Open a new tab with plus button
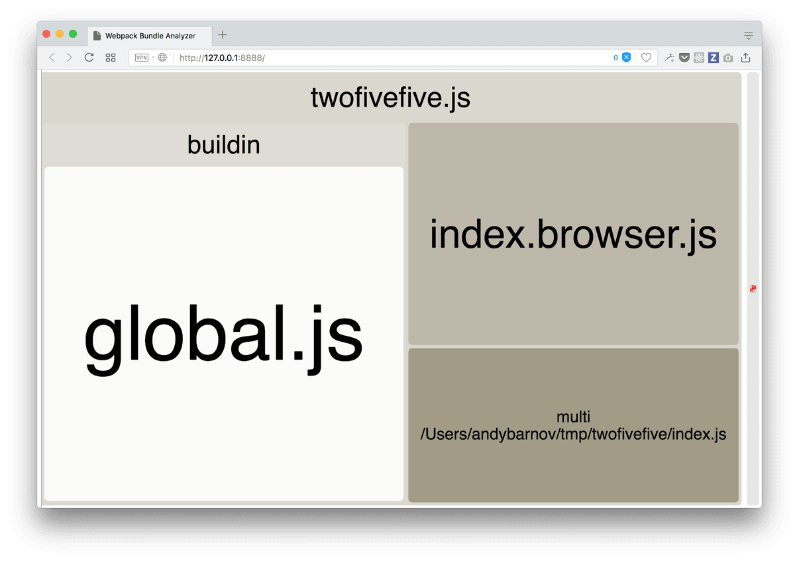 point(223,35)
